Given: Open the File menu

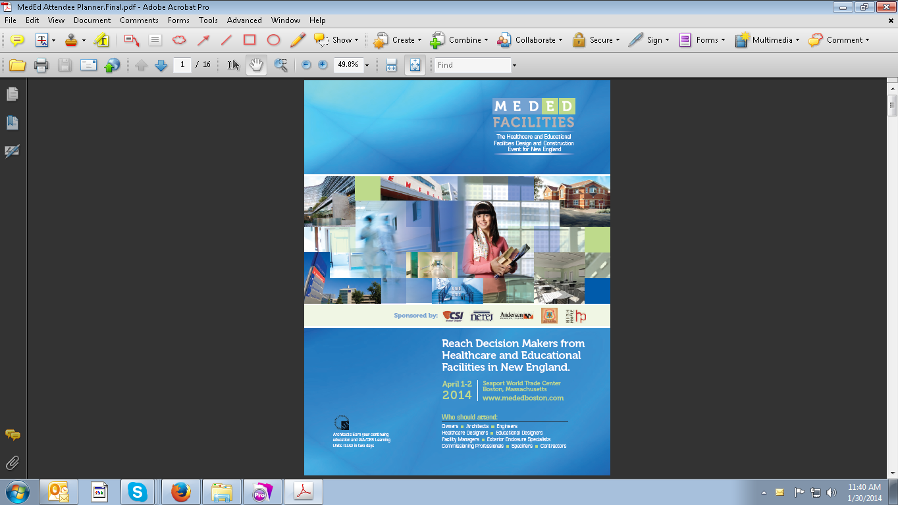Looking at the screenshot, I should pos(11,20).
